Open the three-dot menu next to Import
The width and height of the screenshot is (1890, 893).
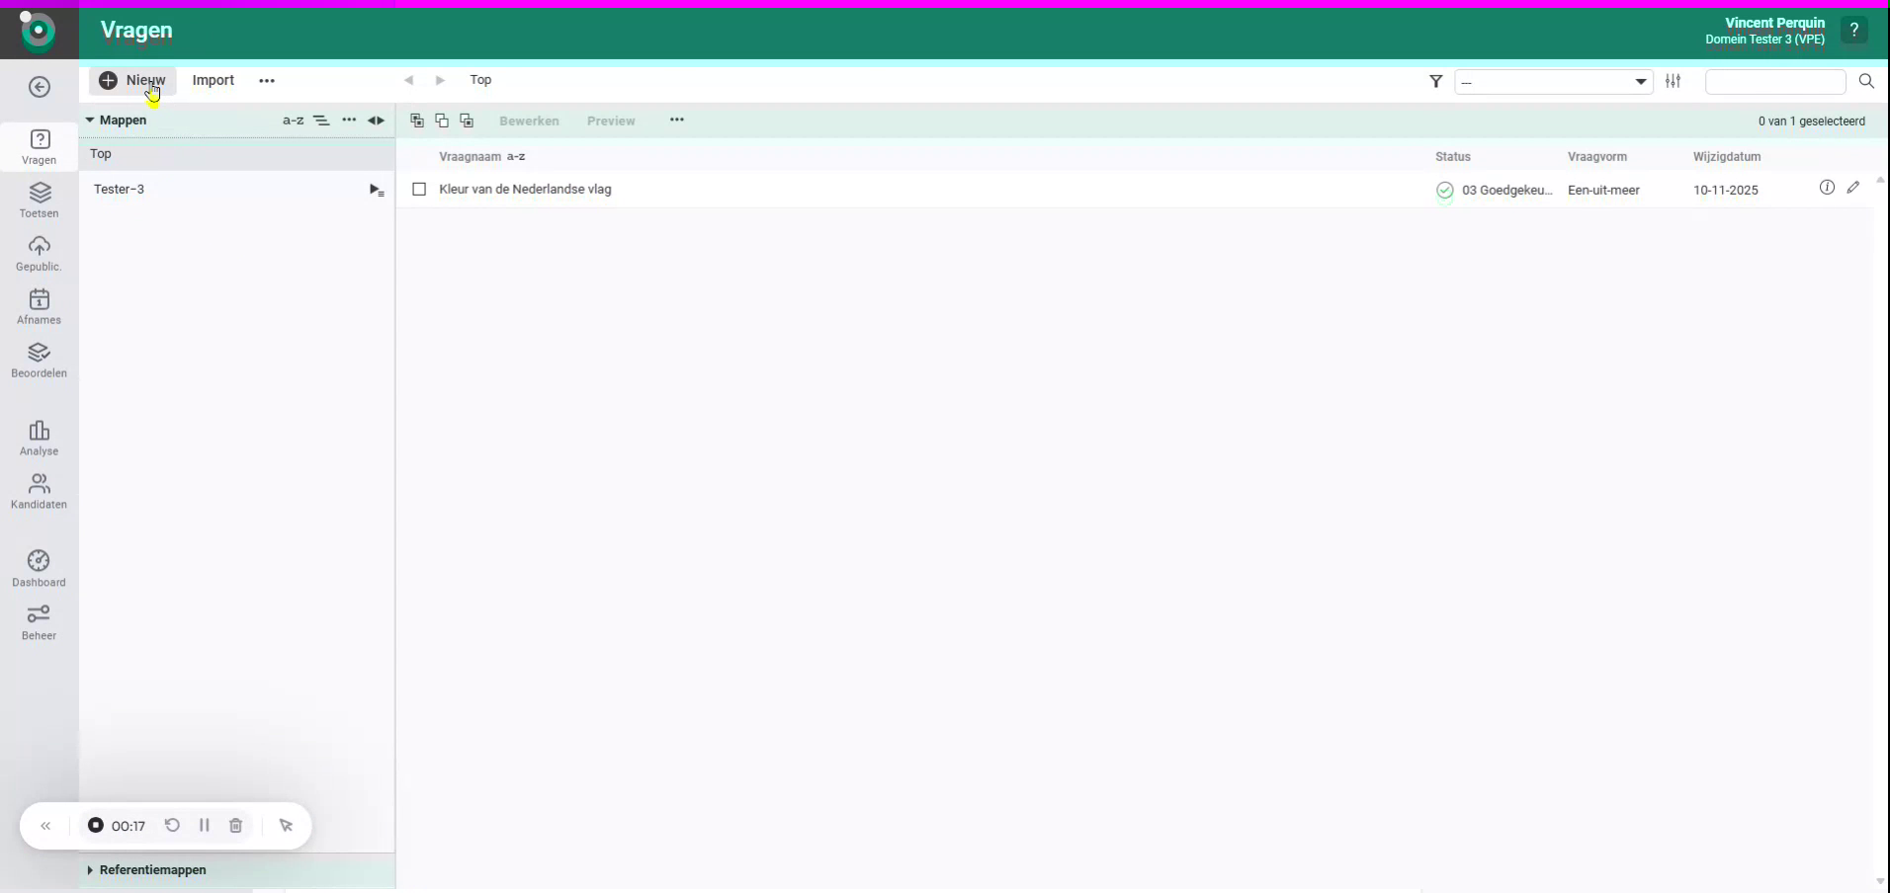click(x=266, y=81)
